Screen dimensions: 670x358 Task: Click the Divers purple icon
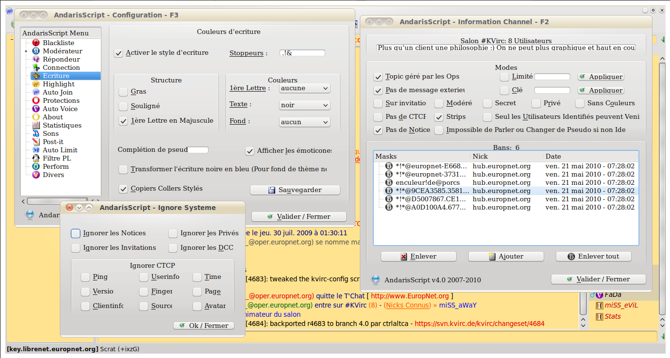tap(36, 175)
